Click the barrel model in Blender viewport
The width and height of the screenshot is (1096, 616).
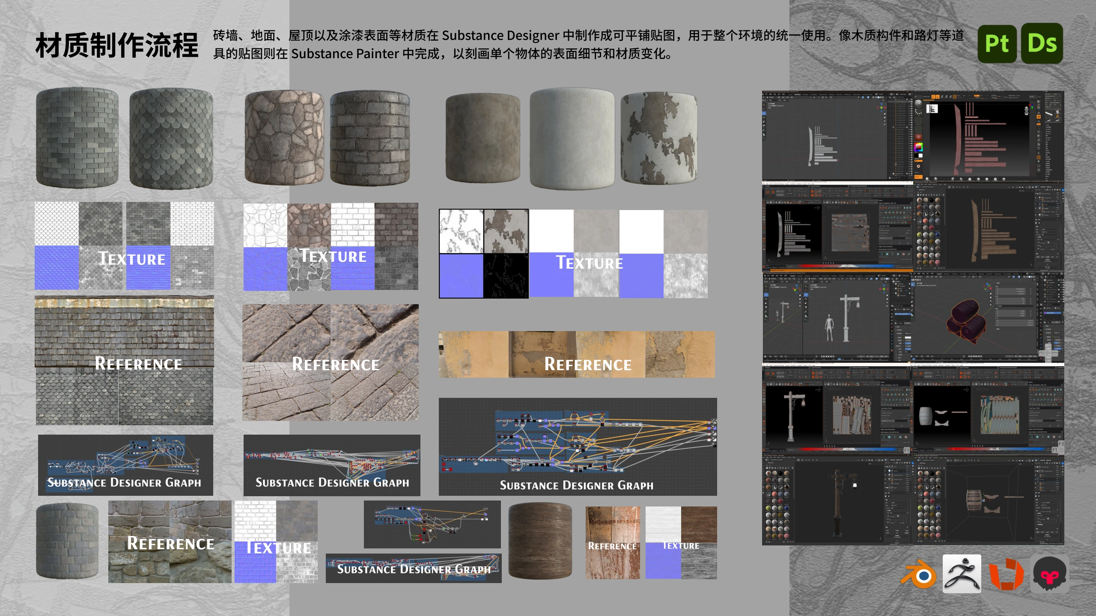(x=966, y=321)
